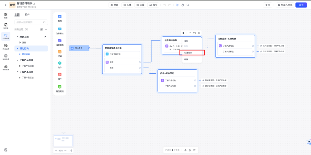Open 知识库 in the left sidebar
The width and height of the screenshot is (311, 155).
[x=6, y=26]
